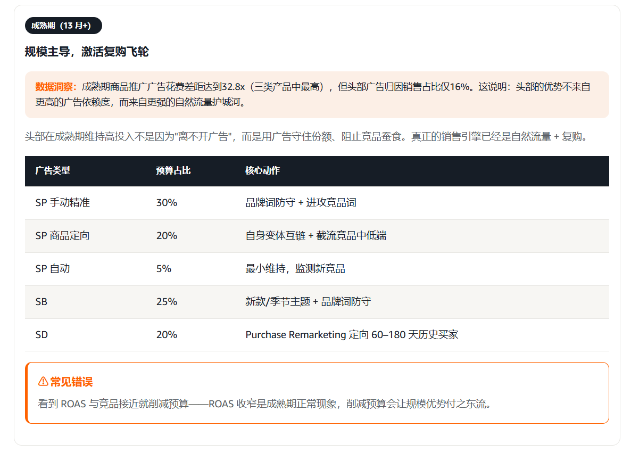Click the 常见错误 warning title
639x452 pixels.
71,382
